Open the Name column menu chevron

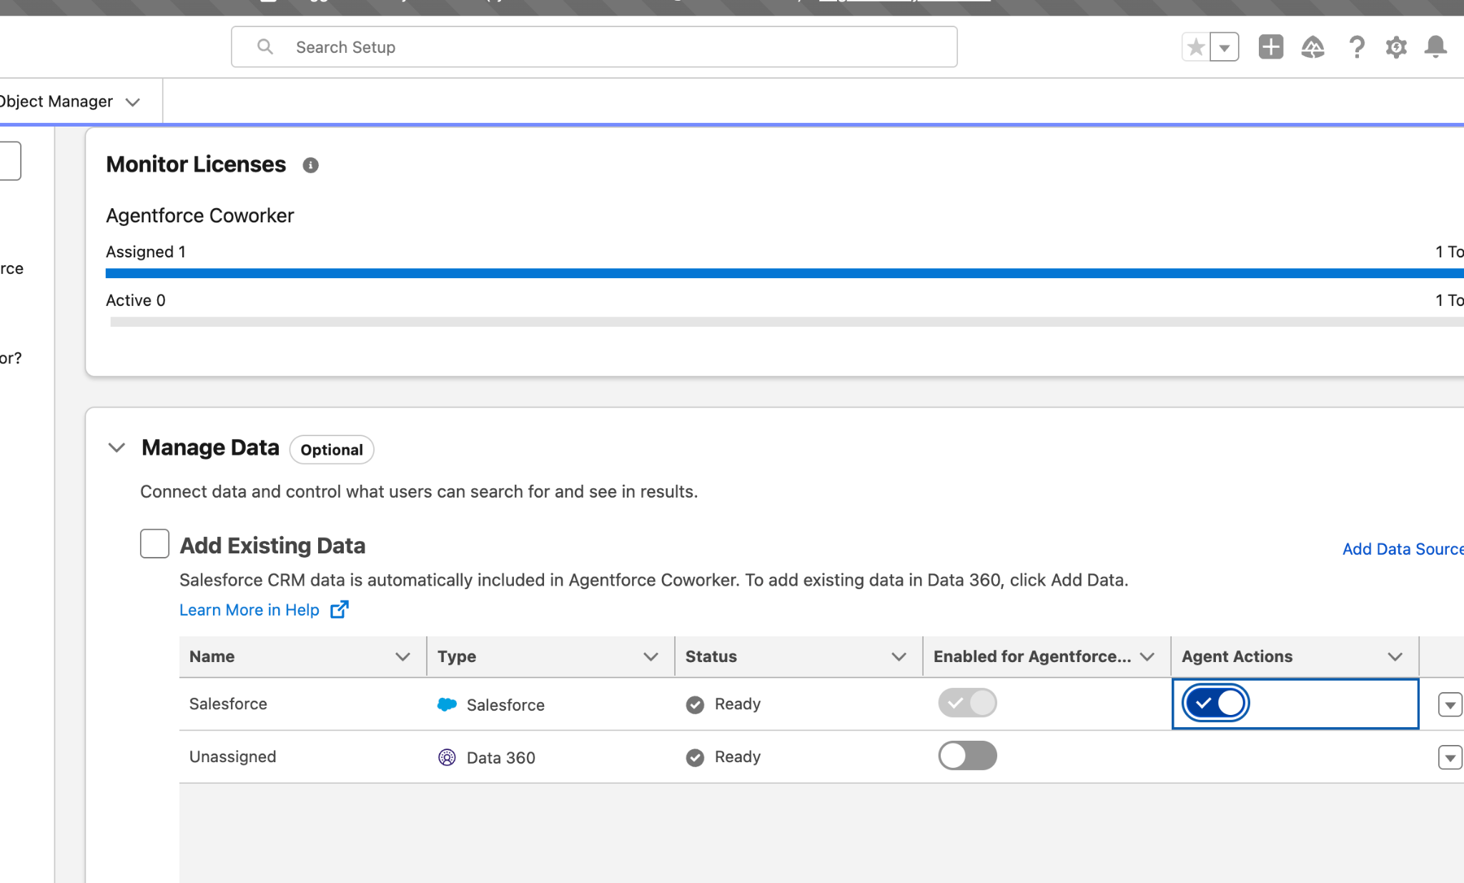(x=402, y=656)
